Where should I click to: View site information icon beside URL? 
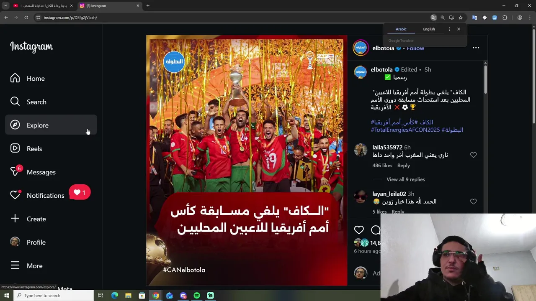coord(38,18)
